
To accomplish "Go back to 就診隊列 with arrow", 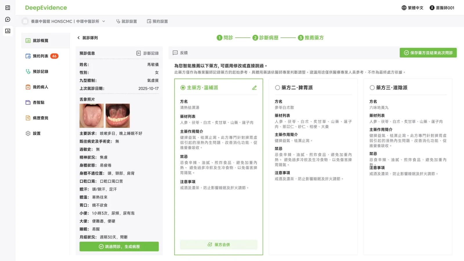I will point(87,38).
